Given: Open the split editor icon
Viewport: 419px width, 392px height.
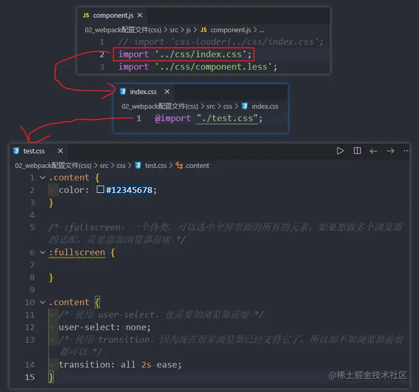Looking at the screenshot, I should click(357, 150).
